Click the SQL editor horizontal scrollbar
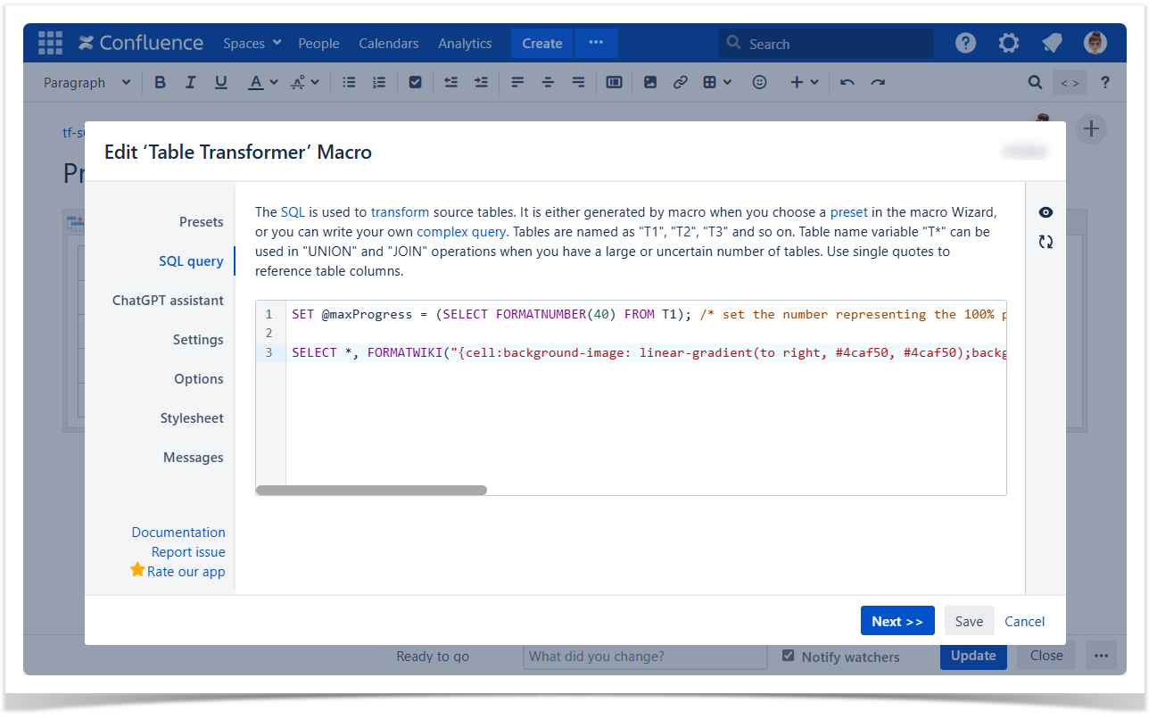The width and height of the screenshot is (1157, 719). pyautogui.click(x=371, y=490)
